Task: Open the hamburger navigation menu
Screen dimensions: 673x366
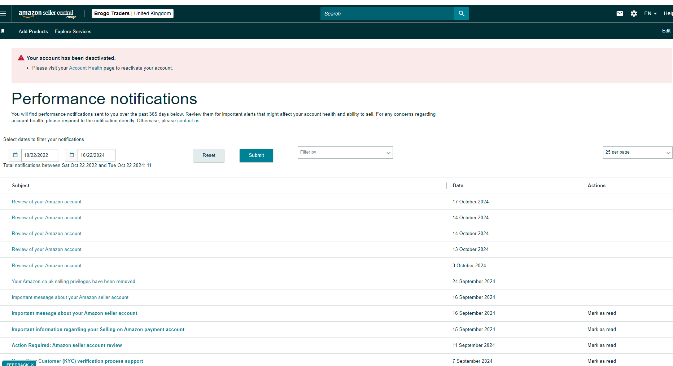Action: (x=3, y=14)
